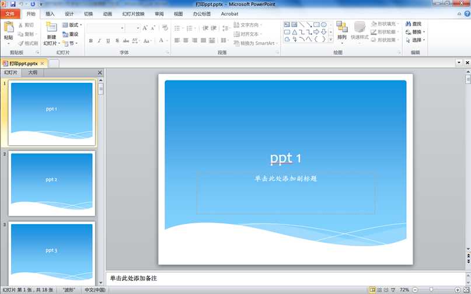This screenshot has width=471, height=294.
Task: Click the zoom out minus button
Action: [415, 290]
